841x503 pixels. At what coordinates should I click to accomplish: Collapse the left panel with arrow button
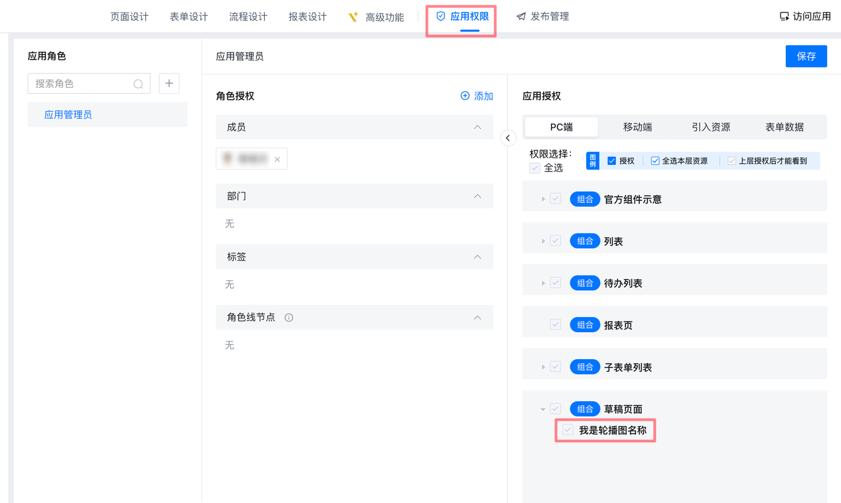coord(508,138)
